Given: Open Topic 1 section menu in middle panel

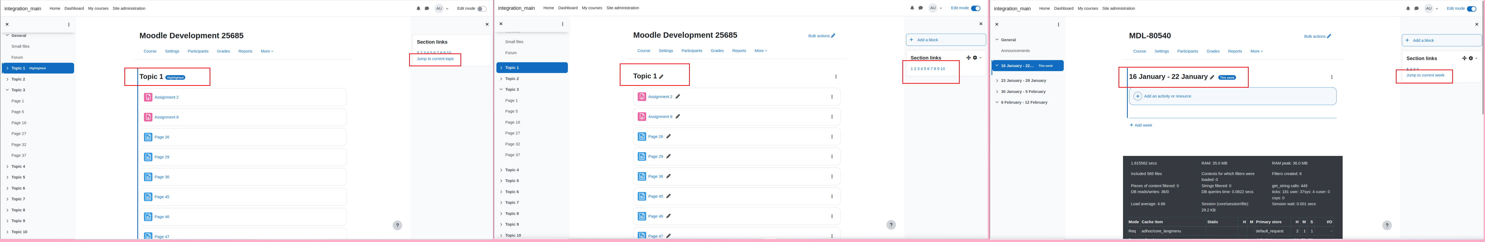Looking at the screenshot, I should coord(836,77).
